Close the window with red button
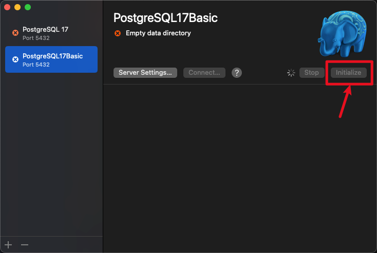377x253 pixels. pyautogui.click(x=7, y=7)
